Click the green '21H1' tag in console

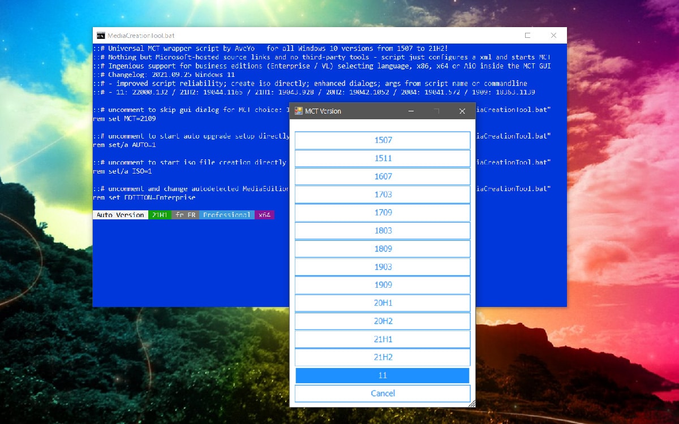[x=160, y=215]
